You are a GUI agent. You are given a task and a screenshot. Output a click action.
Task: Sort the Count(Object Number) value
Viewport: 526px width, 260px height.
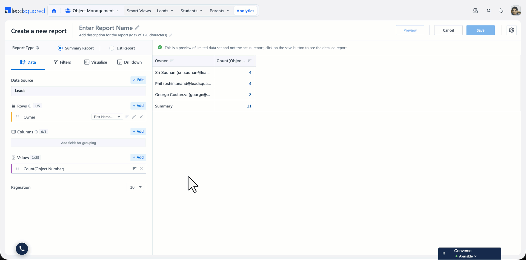[134, 168]
